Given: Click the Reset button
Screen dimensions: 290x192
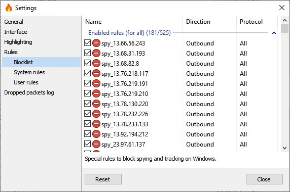Looking at the screenshot, I should pyautogui.click(x=103, y=179).
